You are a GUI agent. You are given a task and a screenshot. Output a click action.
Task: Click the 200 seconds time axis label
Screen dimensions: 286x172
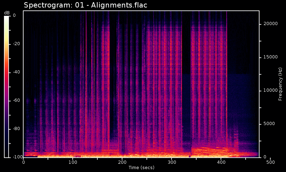122,162
